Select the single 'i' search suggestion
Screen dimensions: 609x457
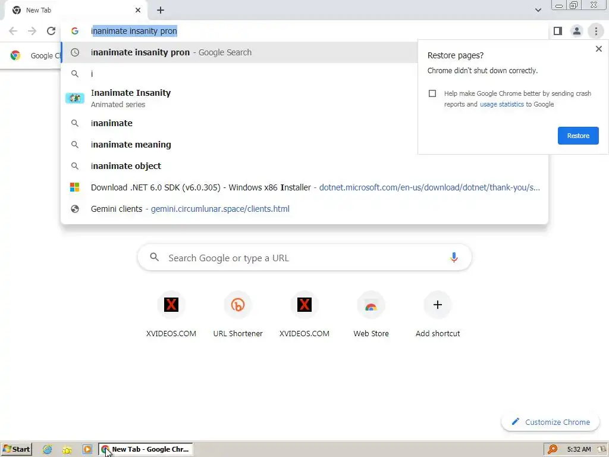coord(239,74)
